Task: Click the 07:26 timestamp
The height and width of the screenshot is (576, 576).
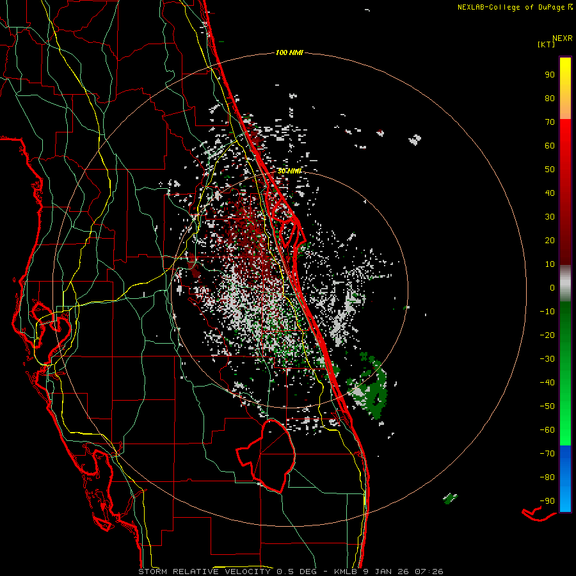Action: point(429,572)
